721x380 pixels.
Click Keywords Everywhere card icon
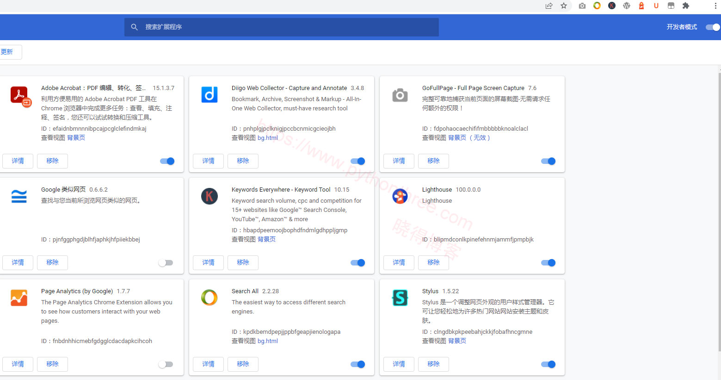pos(210,196)
